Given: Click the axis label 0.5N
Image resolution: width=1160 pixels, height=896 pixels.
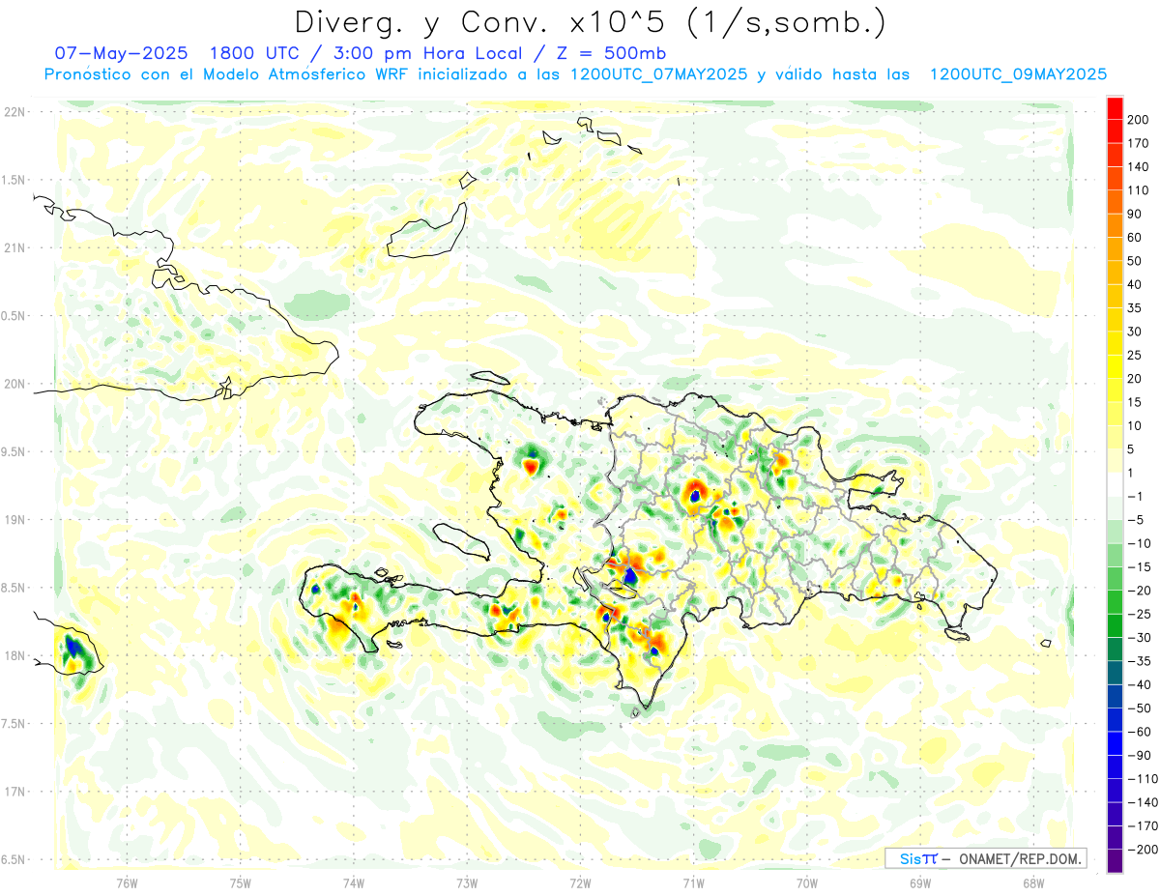Looking at the screenshot, I should click(x=14, y=316).
